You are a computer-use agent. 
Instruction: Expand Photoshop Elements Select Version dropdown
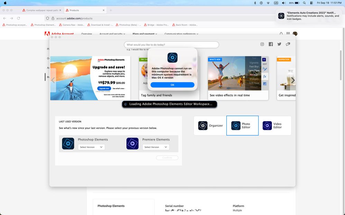click(91, 147)
